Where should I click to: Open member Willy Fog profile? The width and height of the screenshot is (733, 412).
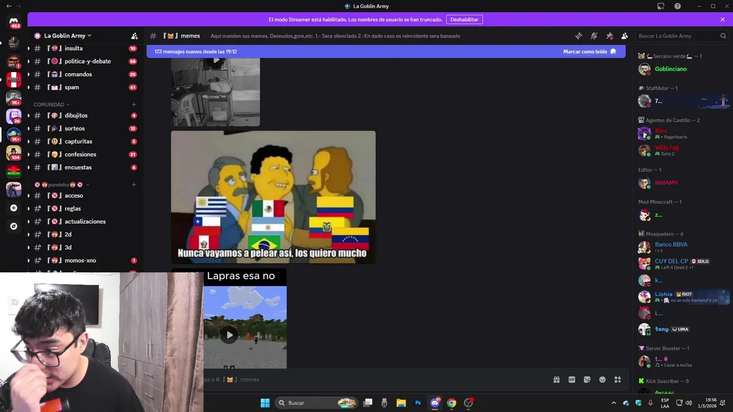tap(681, 150)
